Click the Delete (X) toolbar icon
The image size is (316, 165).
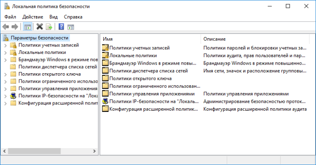[39, 27]
